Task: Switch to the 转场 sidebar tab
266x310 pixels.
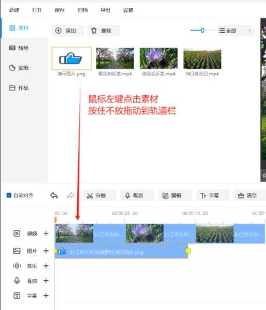Action: tap(24, 48)
